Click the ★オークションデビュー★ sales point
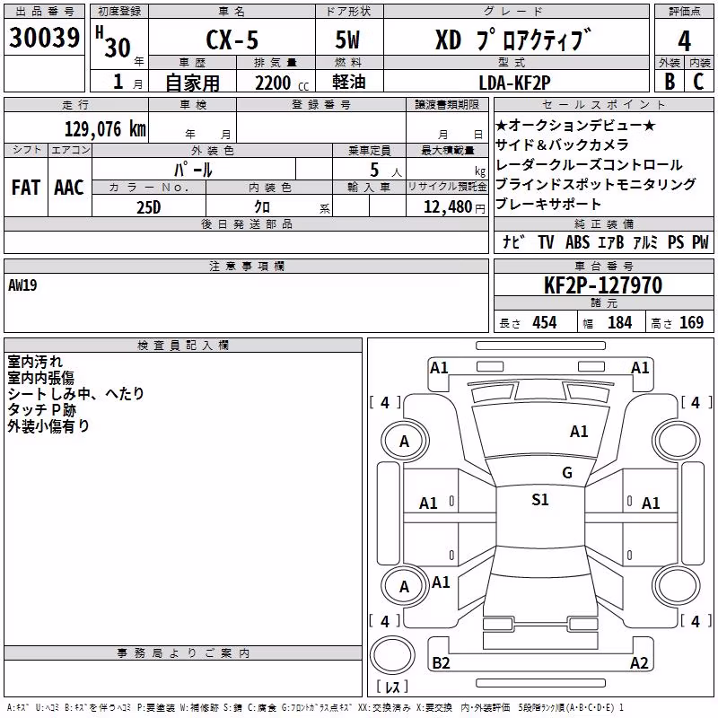The height and width of the screenshot is (718, 718). [575, 125]
